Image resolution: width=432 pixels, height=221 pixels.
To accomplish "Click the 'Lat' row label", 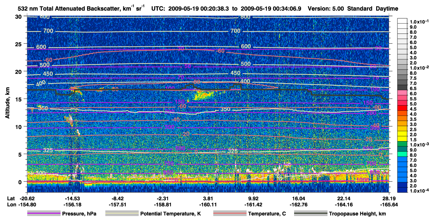I will tap(11, 198).
